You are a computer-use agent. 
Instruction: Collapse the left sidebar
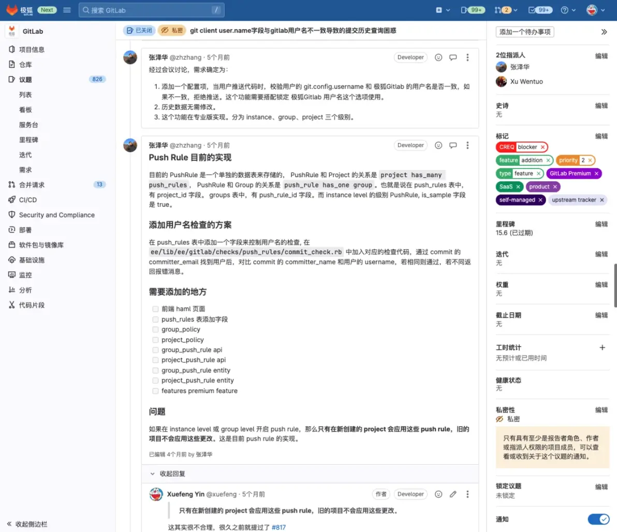tap(27, 524)
